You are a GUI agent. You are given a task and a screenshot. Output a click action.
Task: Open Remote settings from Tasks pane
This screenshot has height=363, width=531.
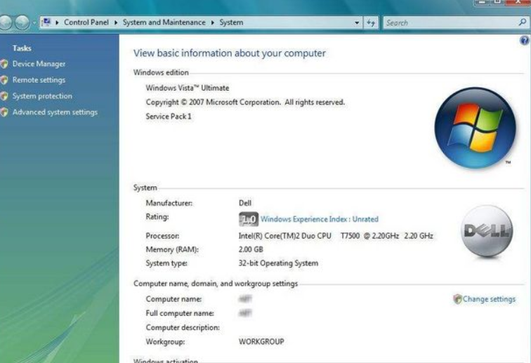39,80
